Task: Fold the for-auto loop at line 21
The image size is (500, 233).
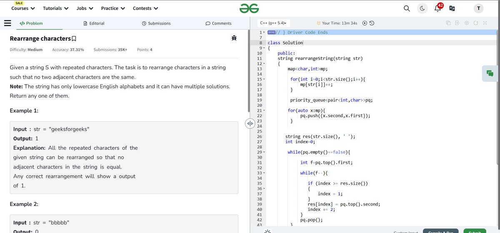Action: pyautogui.click(x=264, y=110)
